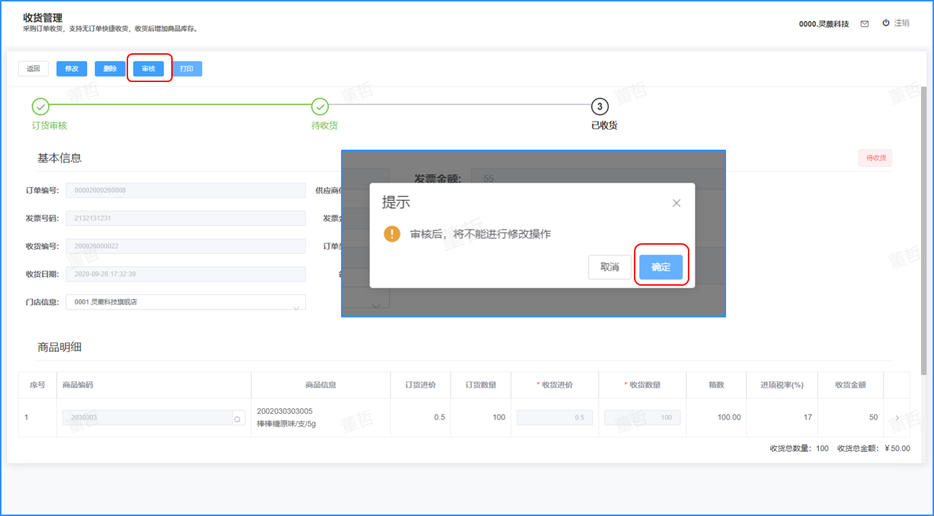The image size is (934, 516).
Task: Click the 待收货 step checkmark circle
Action: pyautogui.click(x=320, y=107)
